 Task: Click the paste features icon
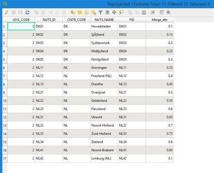[x=64, y=13]
